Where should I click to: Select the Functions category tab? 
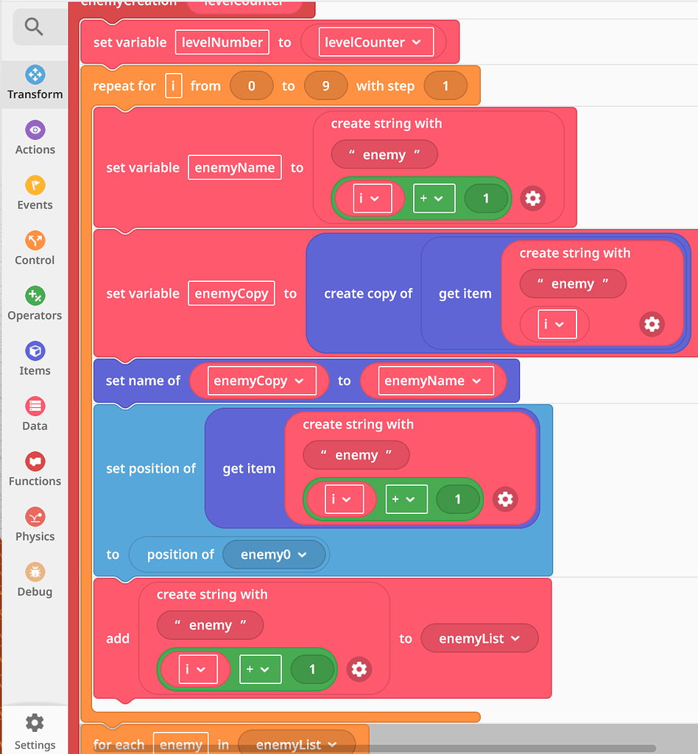point(34,470)
